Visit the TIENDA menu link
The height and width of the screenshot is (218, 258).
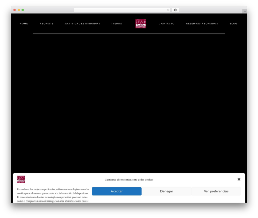[x=117, y=24]
